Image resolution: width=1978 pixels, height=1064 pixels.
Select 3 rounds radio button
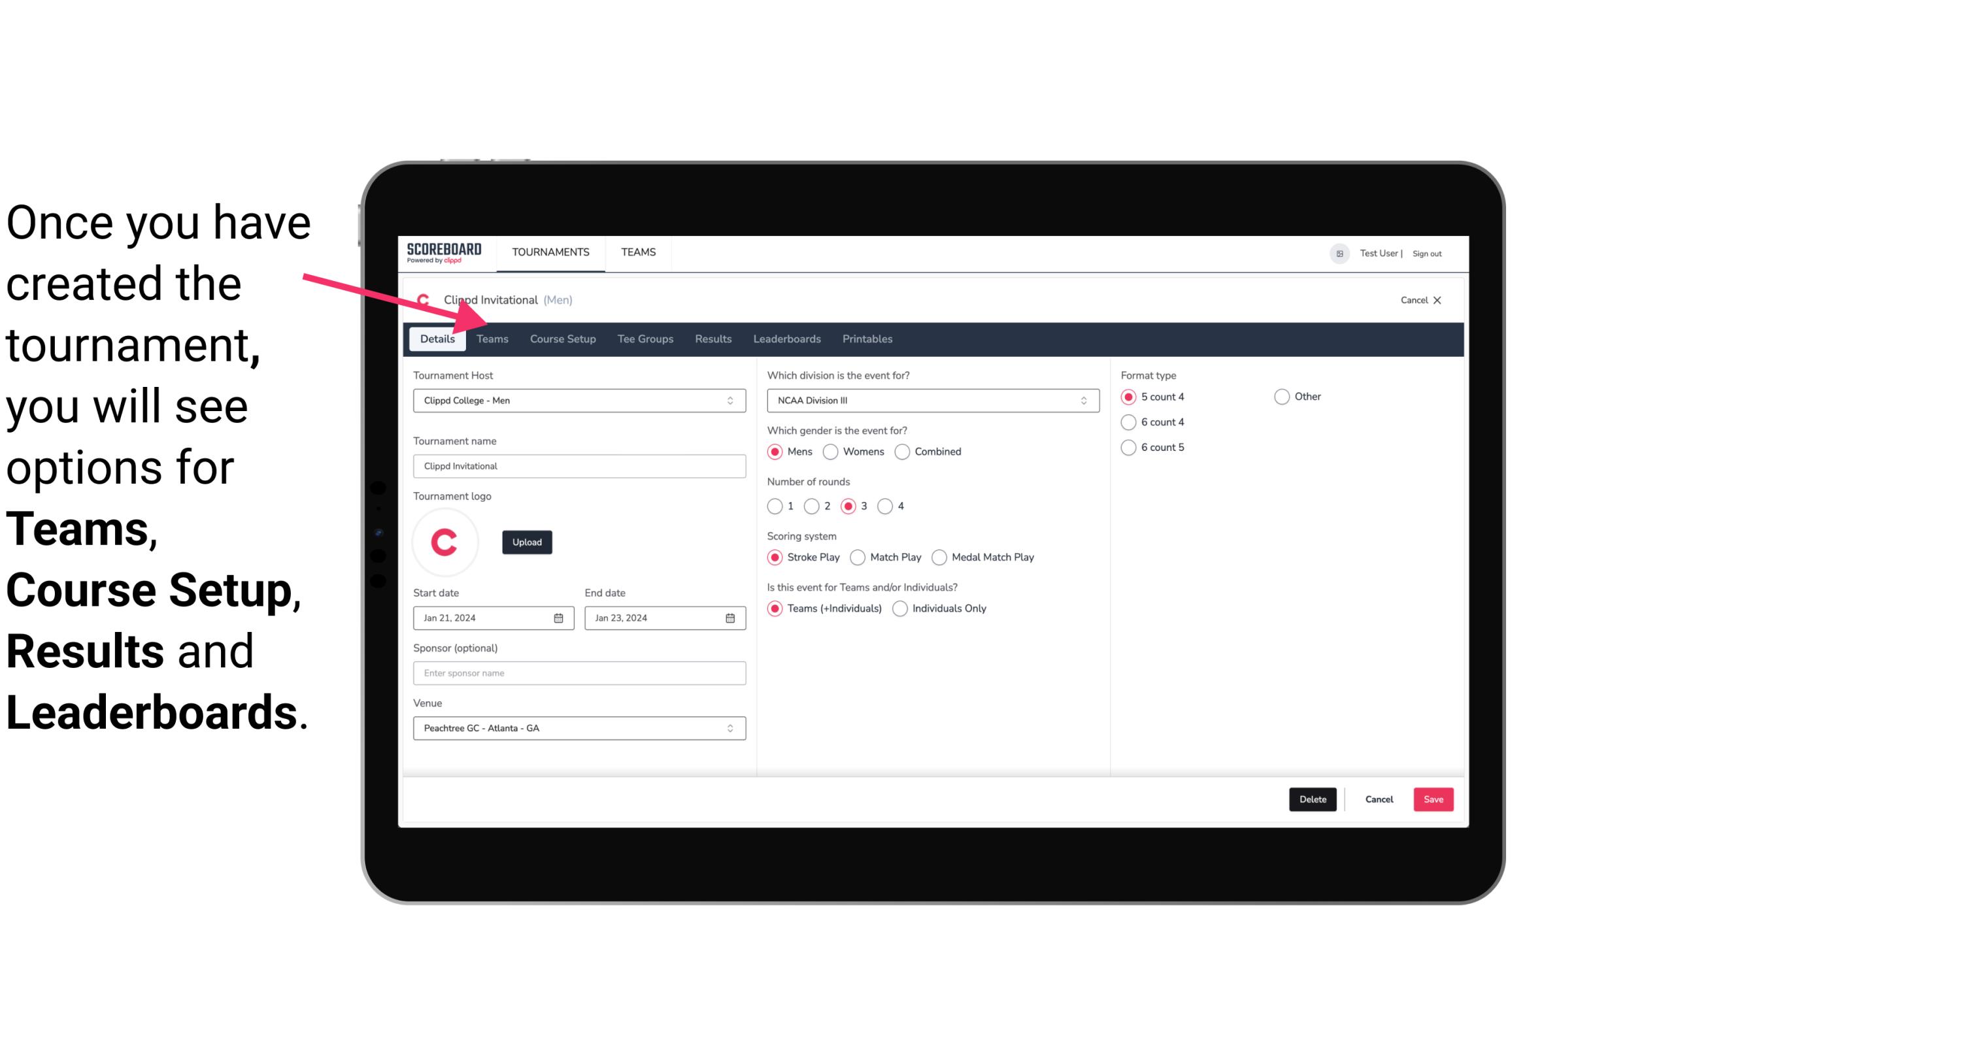tap(849, 506)
